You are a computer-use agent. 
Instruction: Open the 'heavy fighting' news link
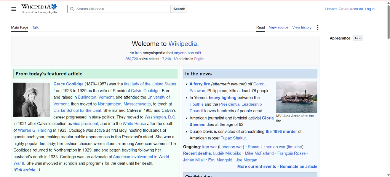pyautogui.click(x=222, y=98)
